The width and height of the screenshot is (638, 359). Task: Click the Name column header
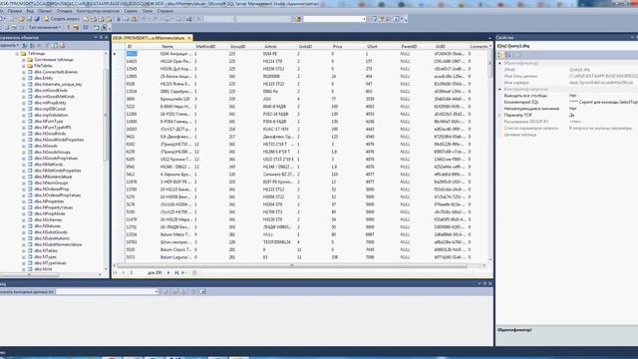[x=176, y=47]
